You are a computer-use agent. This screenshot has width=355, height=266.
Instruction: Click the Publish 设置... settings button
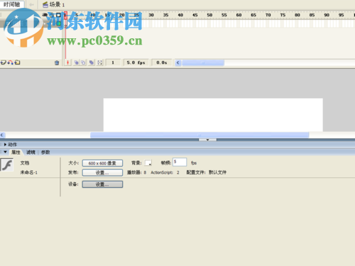102,172
